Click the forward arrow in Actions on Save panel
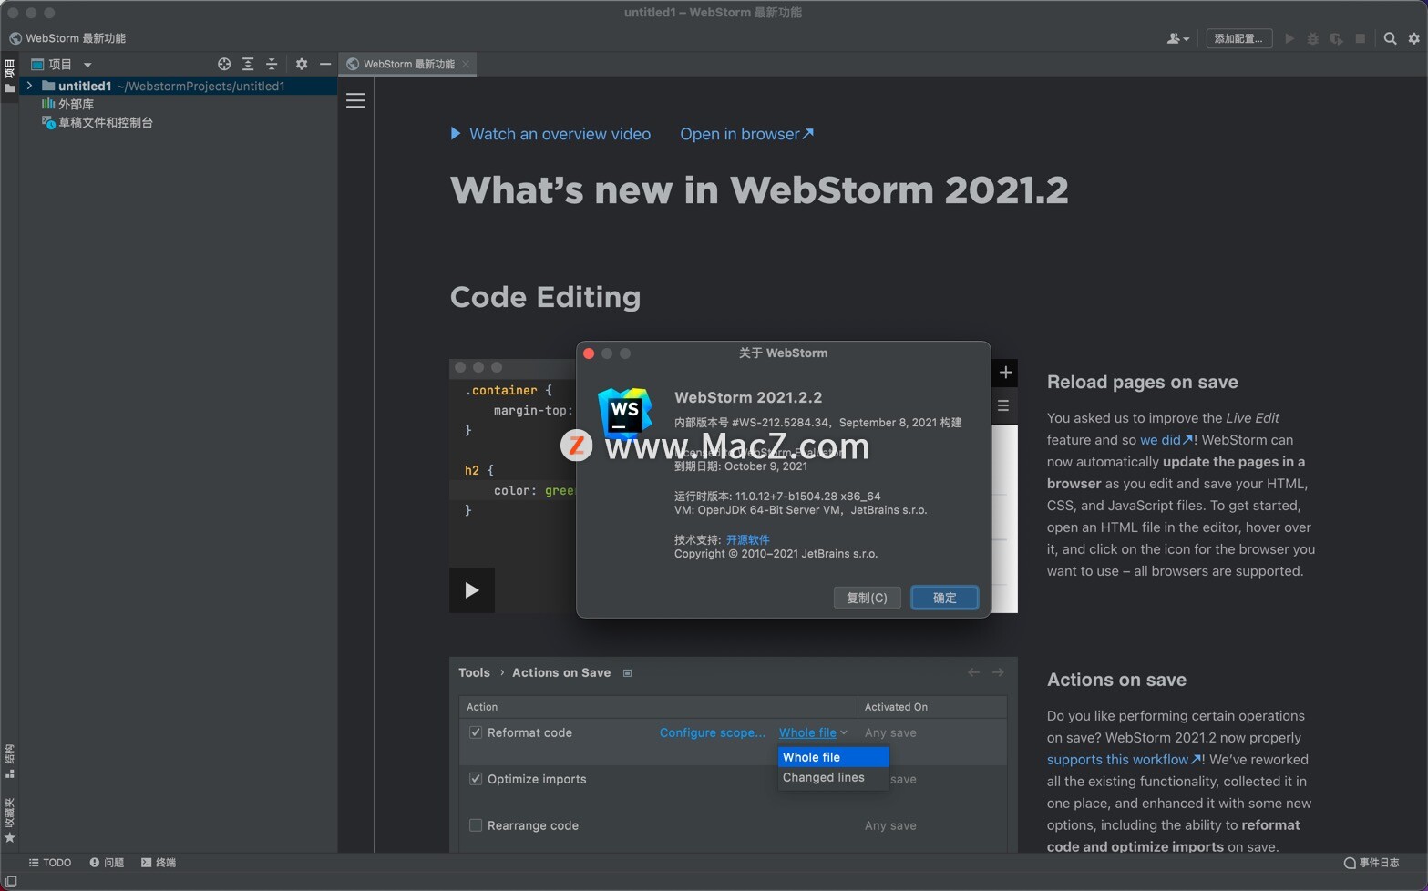 998,672
